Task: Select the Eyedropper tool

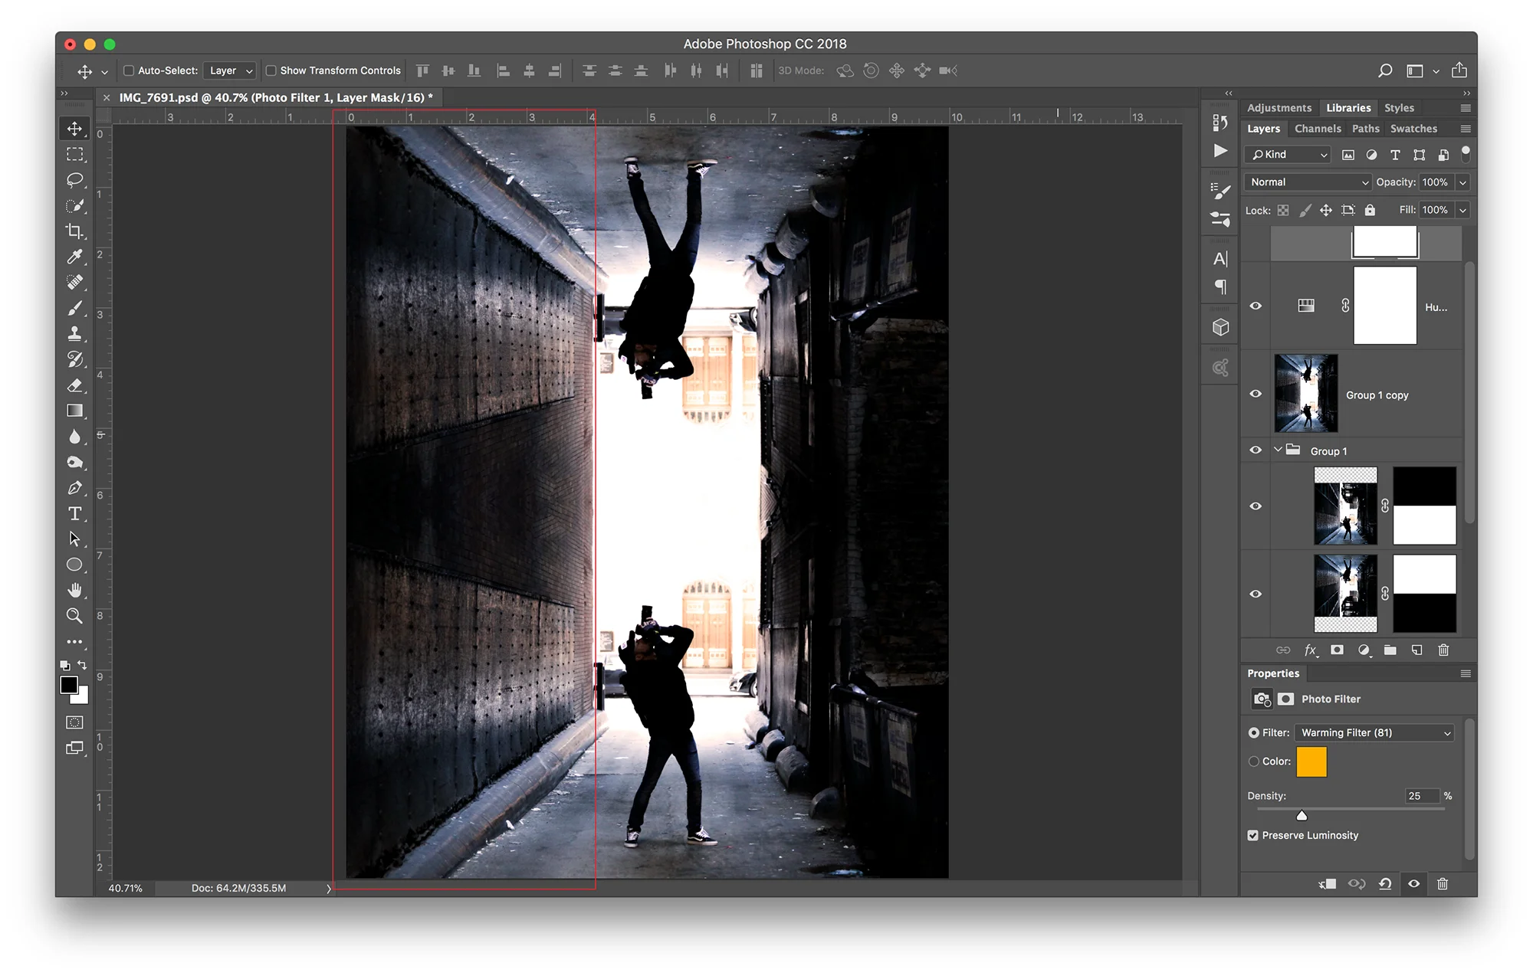Action: coord(74,257)
